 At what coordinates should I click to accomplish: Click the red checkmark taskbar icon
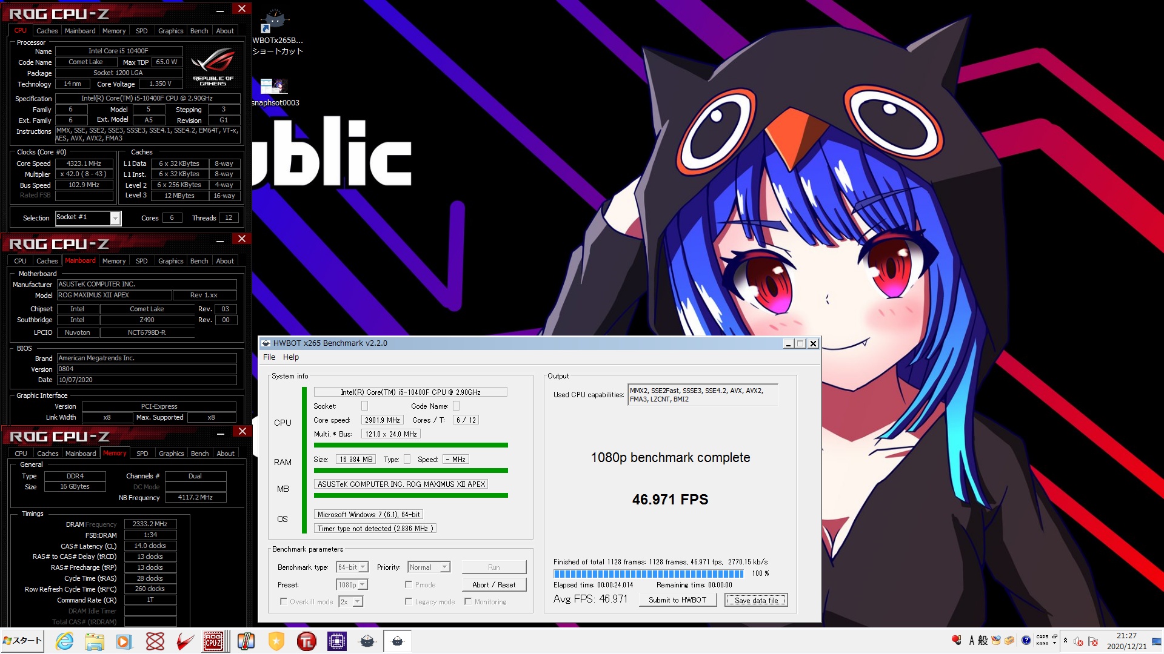click(x=185, y=641)
